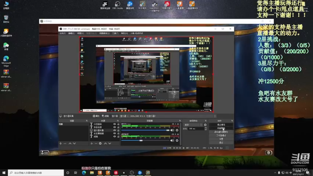Image resolution: width=313 pixels, height=176 pixels.
Task: Open the 暴雪战网 desktop shortcut
Action: [130, 5]
